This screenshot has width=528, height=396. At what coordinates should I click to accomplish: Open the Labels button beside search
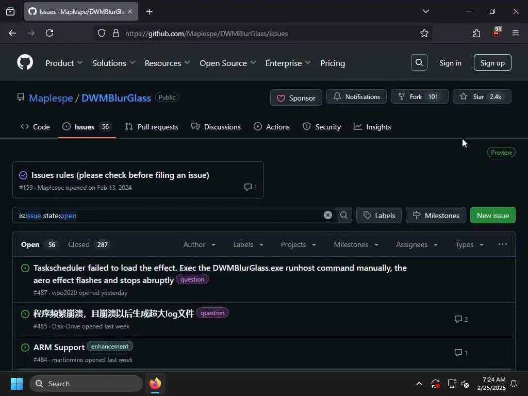379,215
